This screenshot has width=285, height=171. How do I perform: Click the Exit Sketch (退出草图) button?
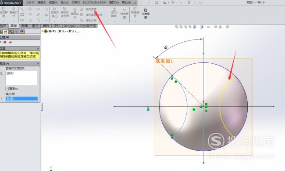click(4, 12)
